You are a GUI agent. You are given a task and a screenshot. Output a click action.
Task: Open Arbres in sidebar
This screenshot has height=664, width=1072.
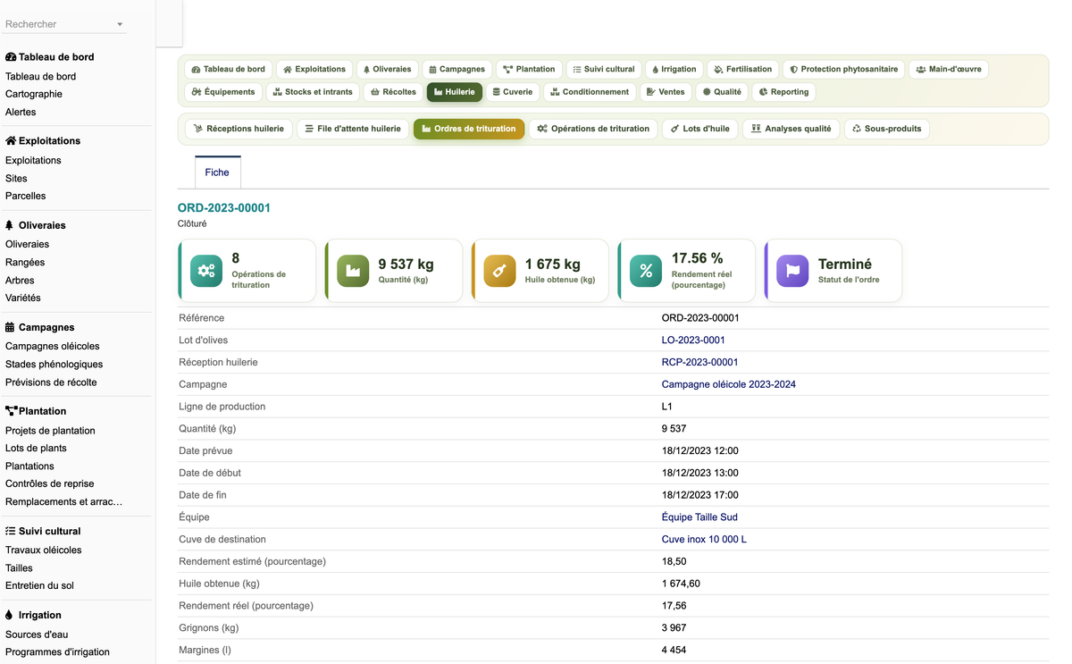click(20, 280)
